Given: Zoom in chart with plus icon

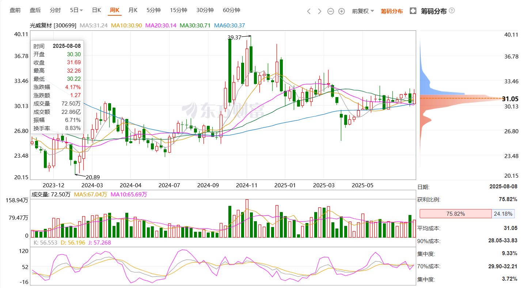Looking at the screenshot, I should pos(342,11).
